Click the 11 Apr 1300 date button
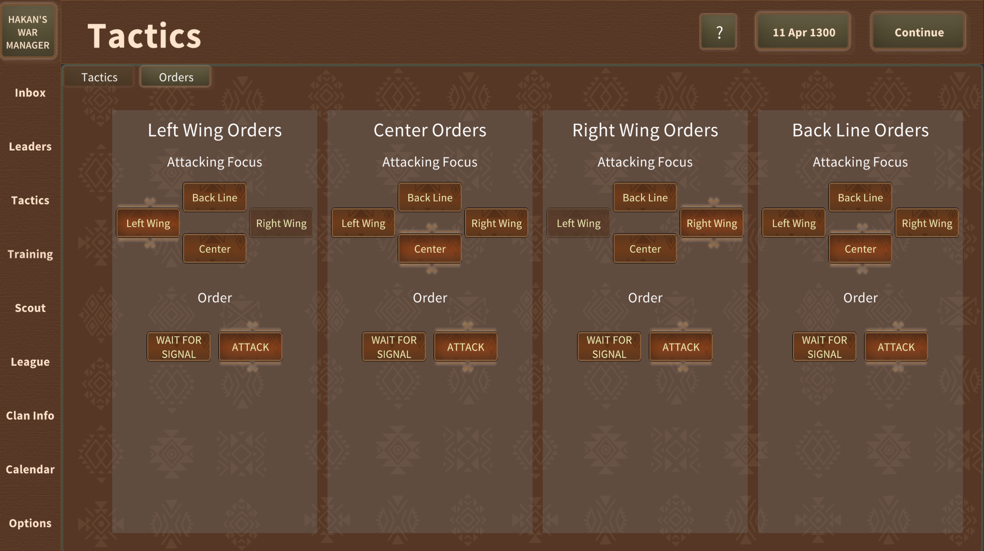The width and height of the screenshot is (984, 551). click(x=803, y=31)
